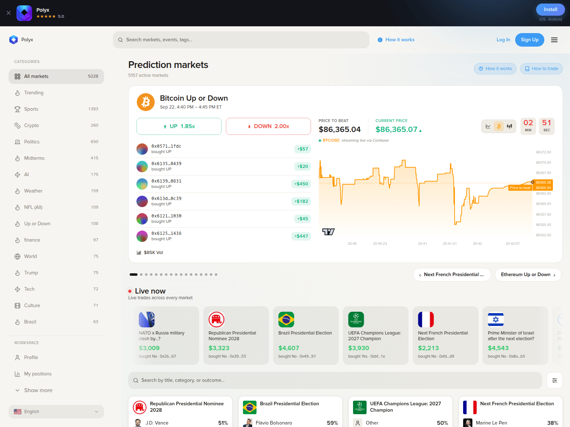
Task: Click Log In link
Action: point(503,40)
